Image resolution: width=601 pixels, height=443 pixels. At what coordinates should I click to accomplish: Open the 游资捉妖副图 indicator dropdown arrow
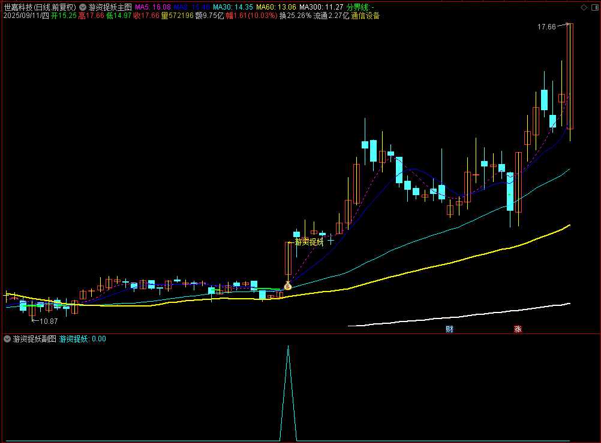[x=7, y=339]
